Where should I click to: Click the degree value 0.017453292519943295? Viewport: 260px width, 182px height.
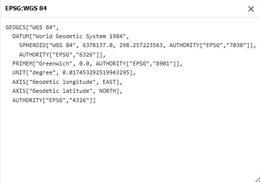[96, 72]
